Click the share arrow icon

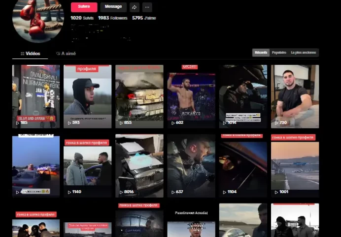pyautogui.click(x=135, y=7)
